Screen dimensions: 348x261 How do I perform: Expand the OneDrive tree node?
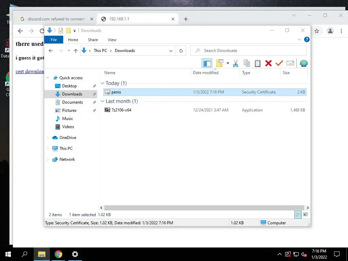(48, 138)
